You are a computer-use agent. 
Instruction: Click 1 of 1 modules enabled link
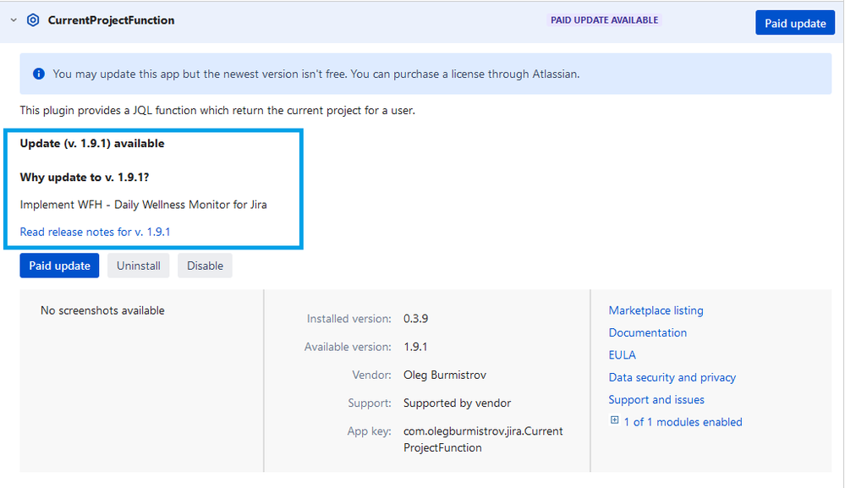(x=683, y=422)
